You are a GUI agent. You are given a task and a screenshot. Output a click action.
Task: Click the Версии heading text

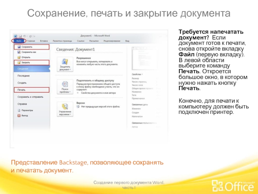tap(81, 103)
